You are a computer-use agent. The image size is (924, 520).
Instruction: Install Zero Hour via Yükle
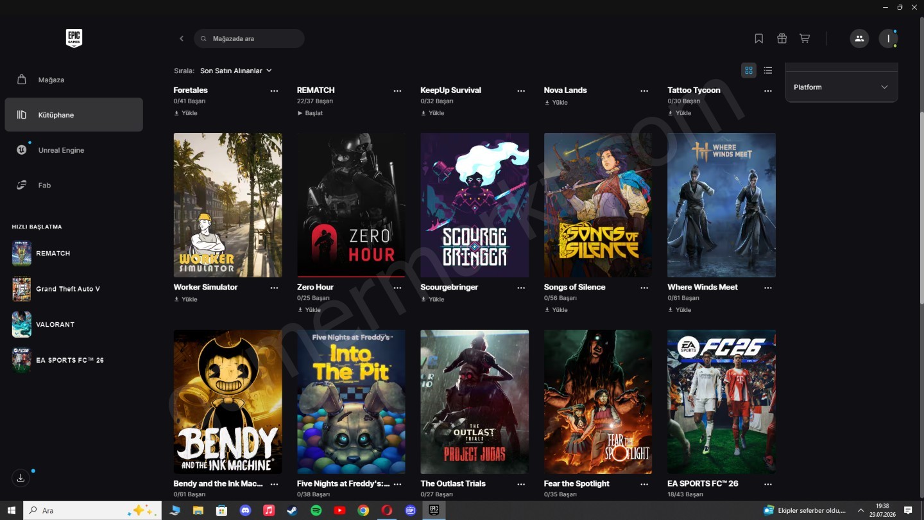click(309, 309)
